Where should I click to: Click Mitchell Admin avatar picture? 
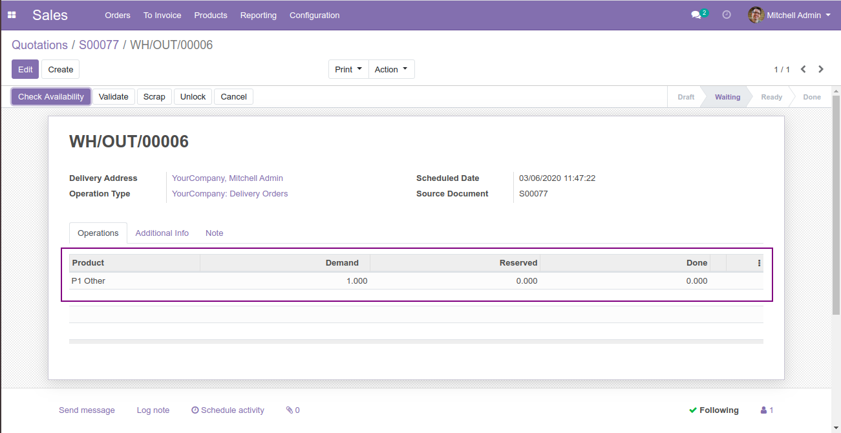pos(756,15)
